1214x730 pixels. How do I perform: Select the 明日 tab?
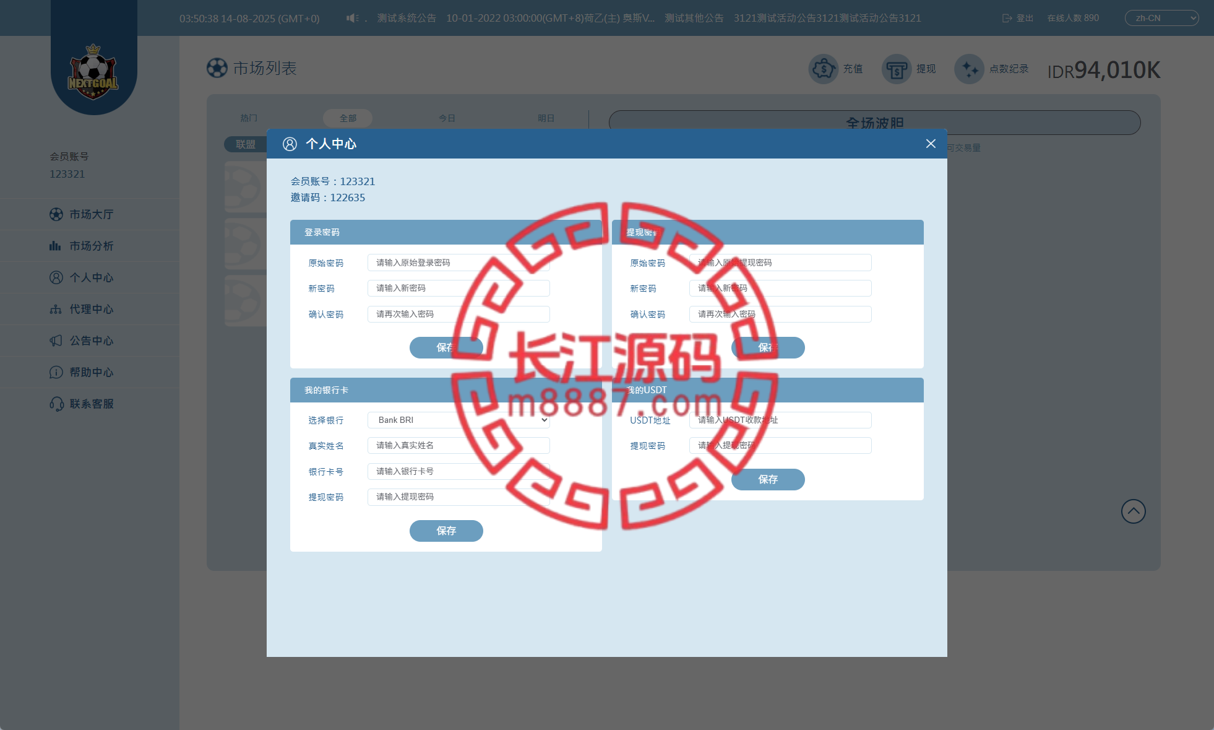(x=546, y=118)
